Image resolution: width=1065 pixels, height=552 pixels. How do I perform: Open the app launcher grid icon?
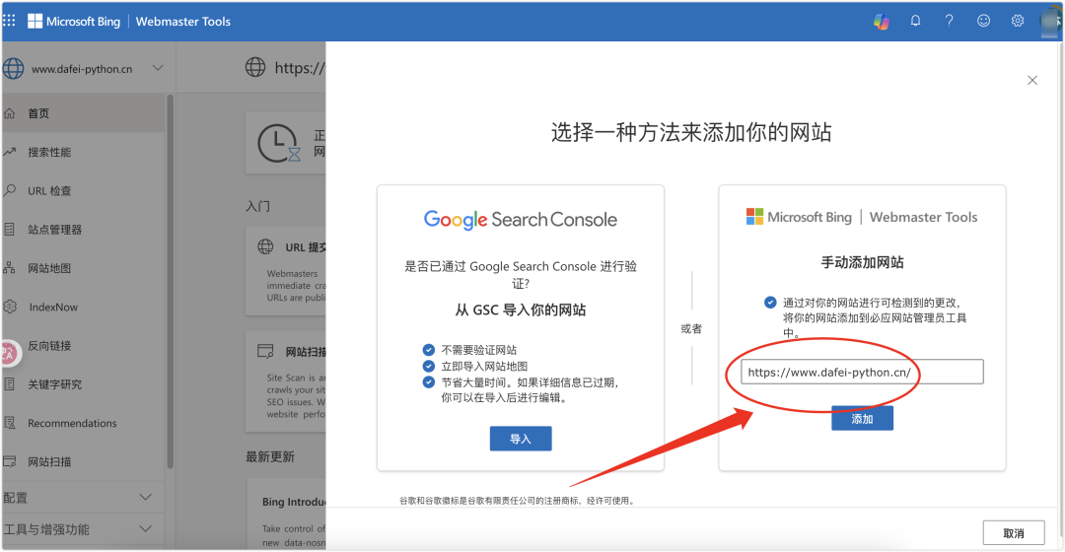pos(9,21)
